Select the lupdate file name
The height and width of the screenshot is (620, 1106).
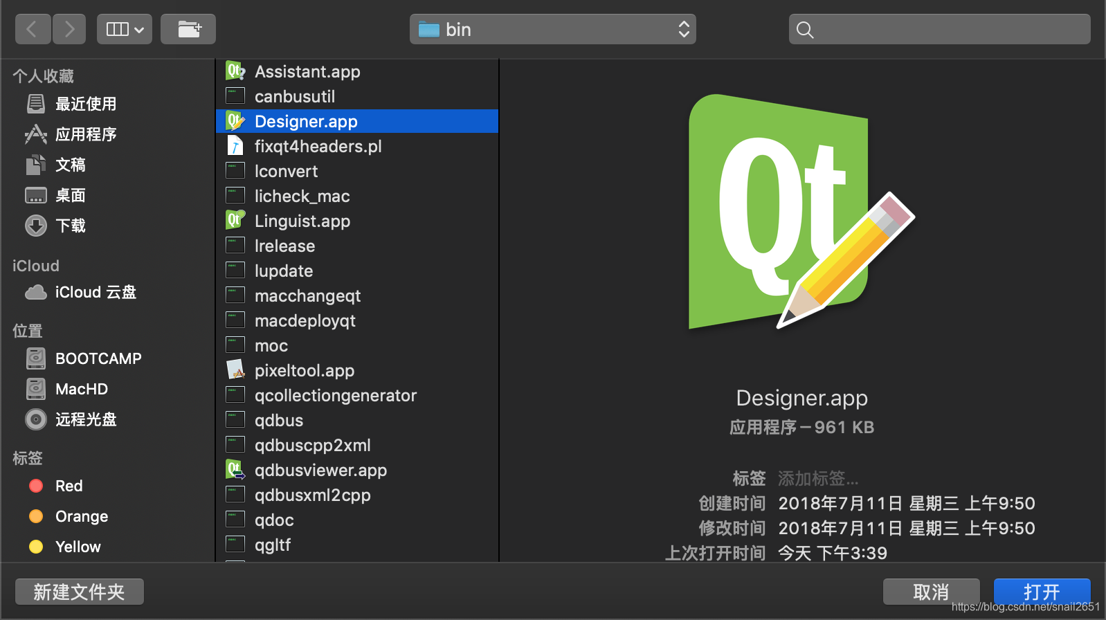point(284,271)
